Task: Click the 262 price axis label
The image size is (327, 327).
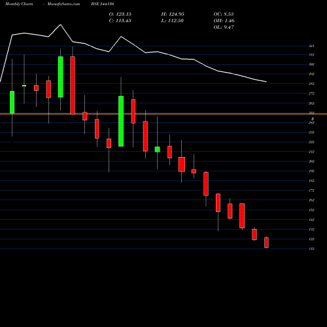Action: [x=311, y=103]
